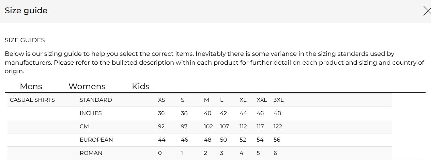
Task: Click the XS standard size cell
Action: pyautogui.click(x=161, y=100)
